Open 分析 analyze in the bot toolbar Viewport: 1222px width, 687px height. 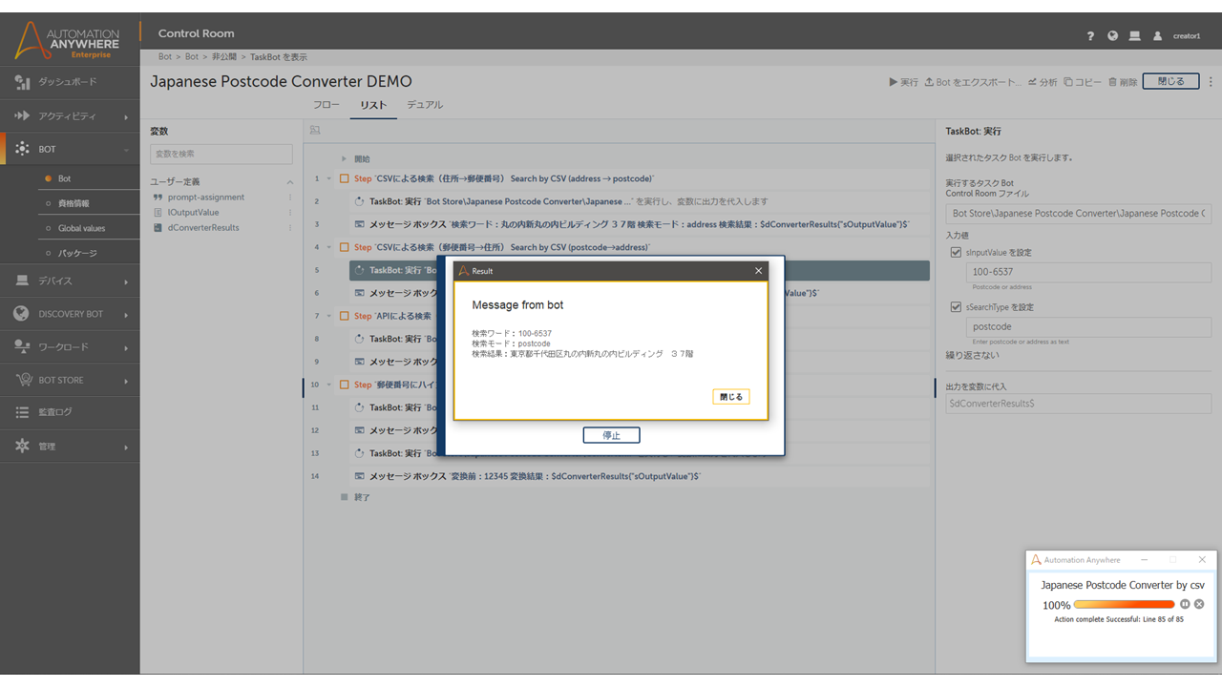click(1043, 82)
